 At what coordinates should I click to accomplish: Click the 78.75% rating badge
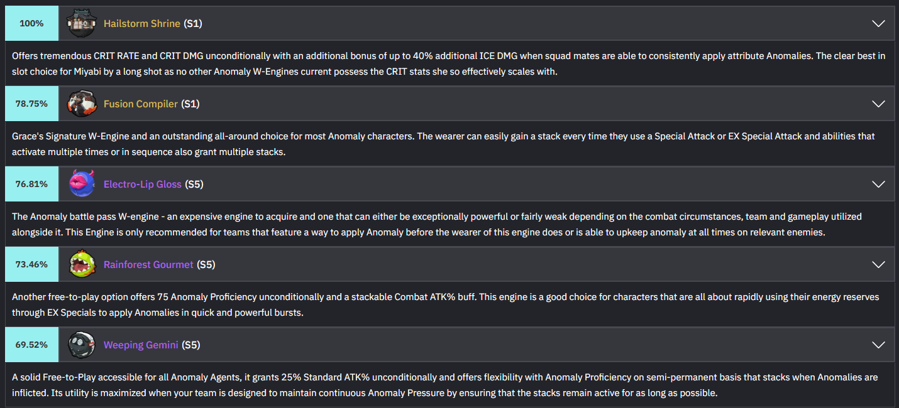pyautogui.click(x=31, y=104)
